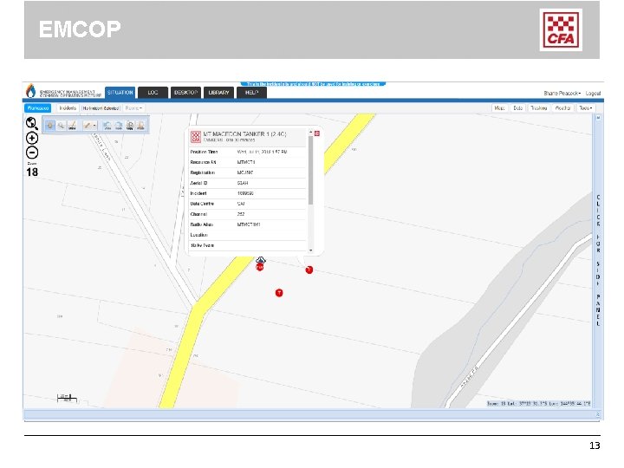Click the MT MACEDON TANKER 1 popup title
The height and width of the screenshot is (468, 624).
[x=244, y=134]
